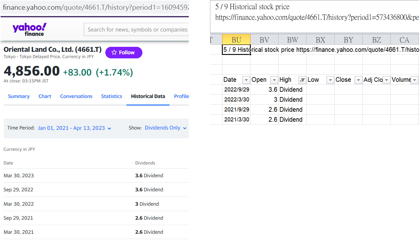Select spreadsheet column BZ header

click(x=377, y=40)
